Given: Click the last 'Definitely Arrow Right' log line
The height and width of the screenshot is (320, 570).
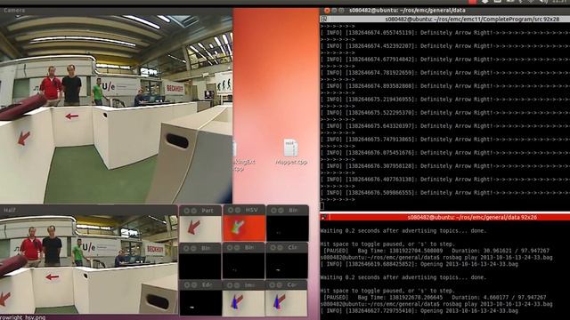Looking at the screenshot, I should tap(445, 193).
